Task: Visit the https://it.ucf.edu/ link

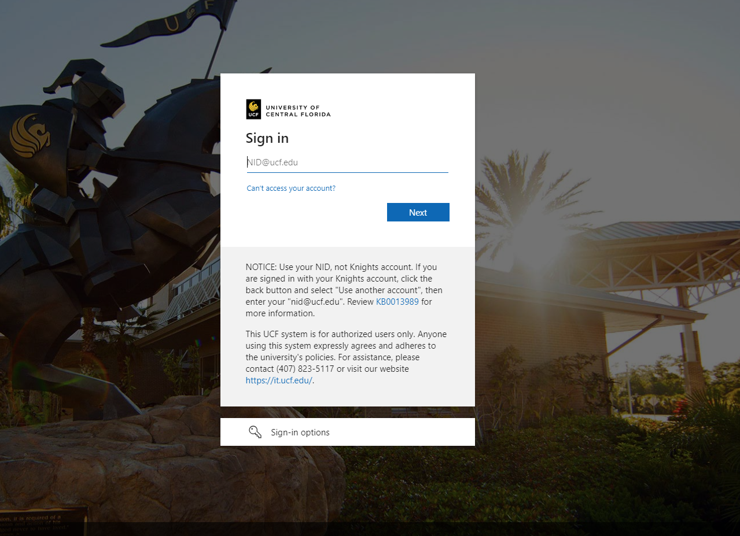Action: 279,380
